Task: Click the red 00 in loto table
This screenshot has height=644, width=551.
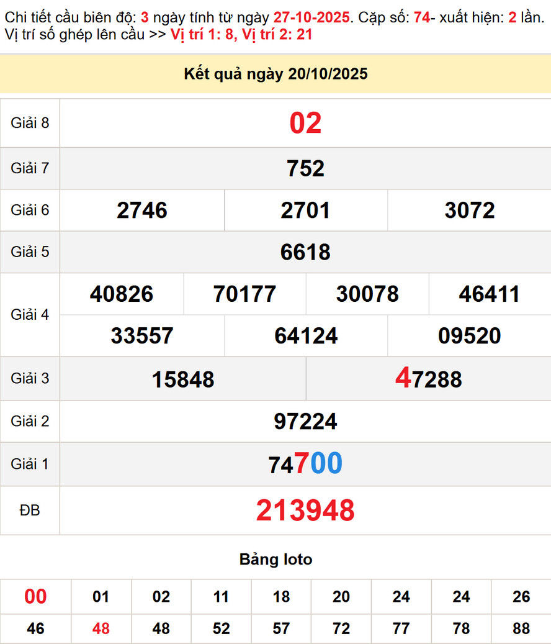Action: pos(35,597)
